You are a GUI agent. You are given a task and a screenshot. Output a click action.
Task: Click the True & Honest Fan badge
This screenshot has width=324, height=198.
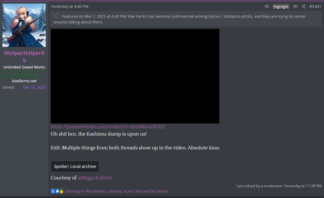pos(24,74)
